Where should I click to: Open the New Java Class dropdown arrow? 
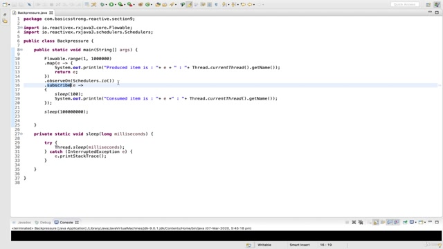152,5
